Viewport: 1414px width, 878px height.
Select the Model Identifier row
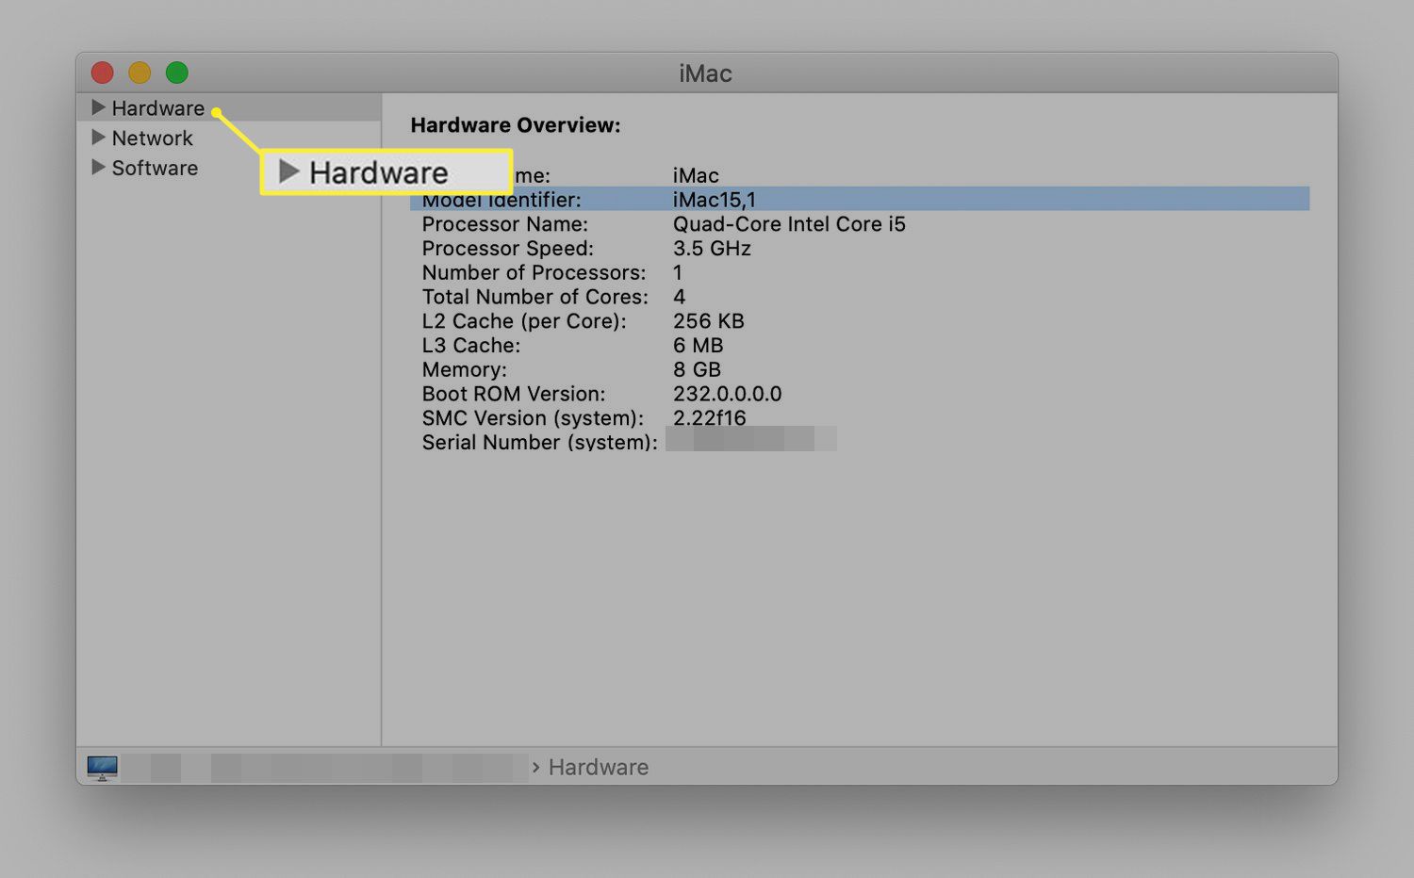(x=860, y=200)
